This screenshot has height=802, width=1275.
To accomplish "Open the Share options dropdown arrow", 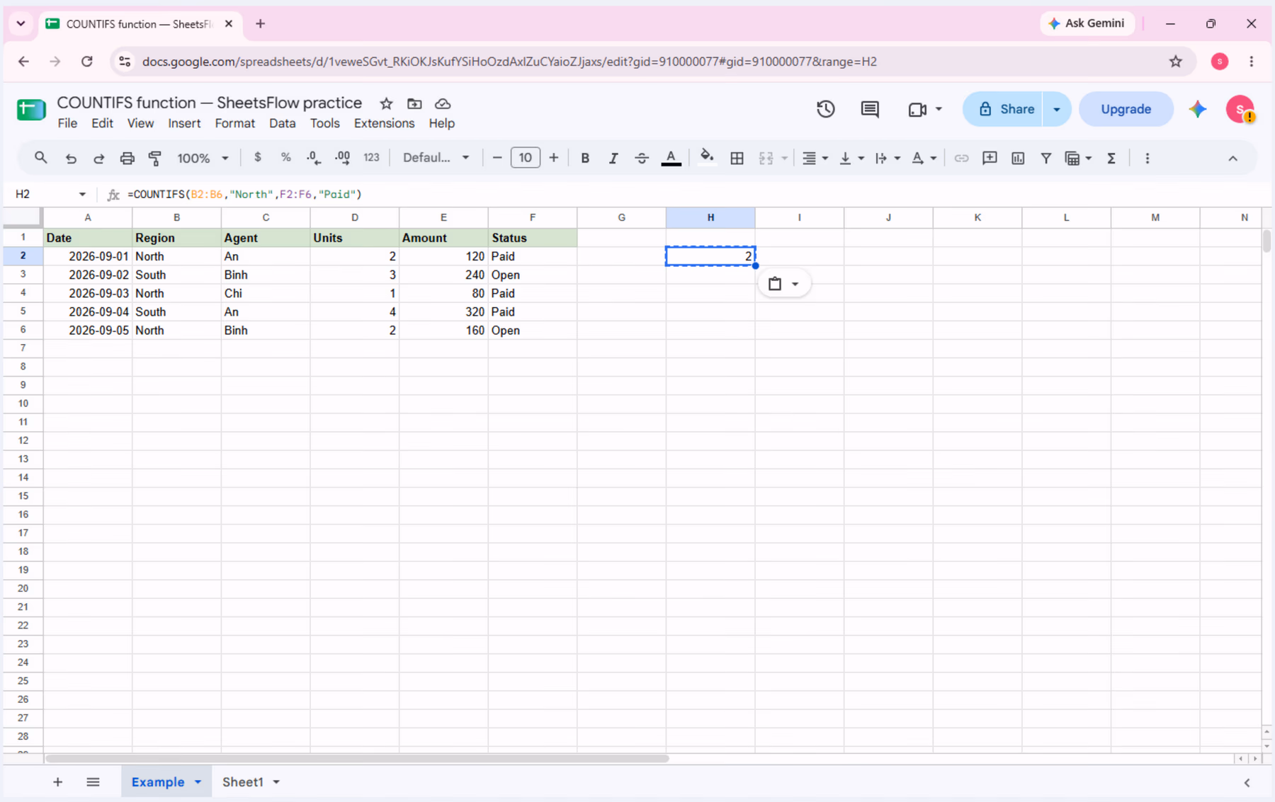I will click(x=1057, y=109).
